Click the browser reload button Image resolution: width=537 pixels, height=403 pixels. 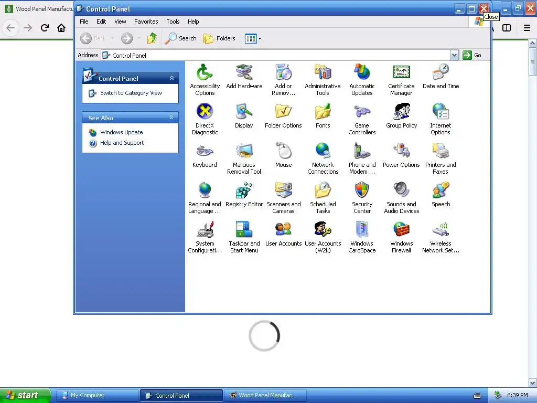tap(45, 28)
